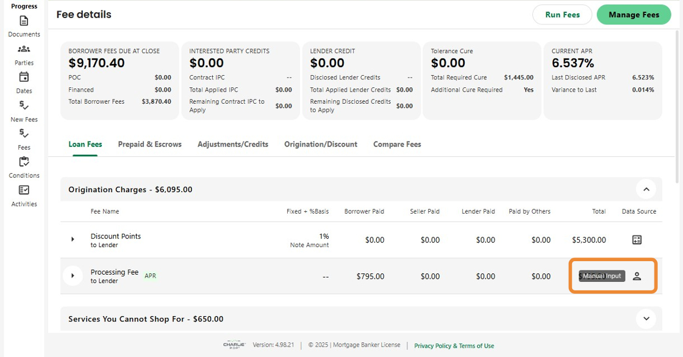The width and height of the screenshot is (683, 357).
Task: Click Processing Fee manual input person icon
Action: pyautogui.click(x=637, y=276)
